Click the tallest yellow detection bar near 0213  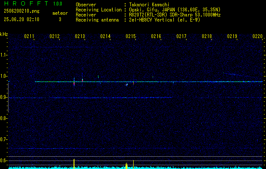[74, 164]
